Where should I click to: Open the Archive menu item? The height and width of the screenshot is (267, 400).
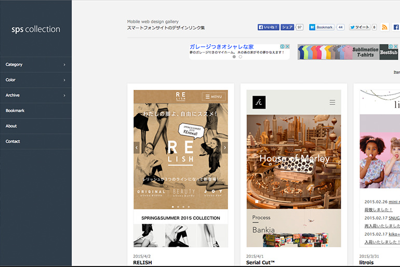click(x=36, y=95)
